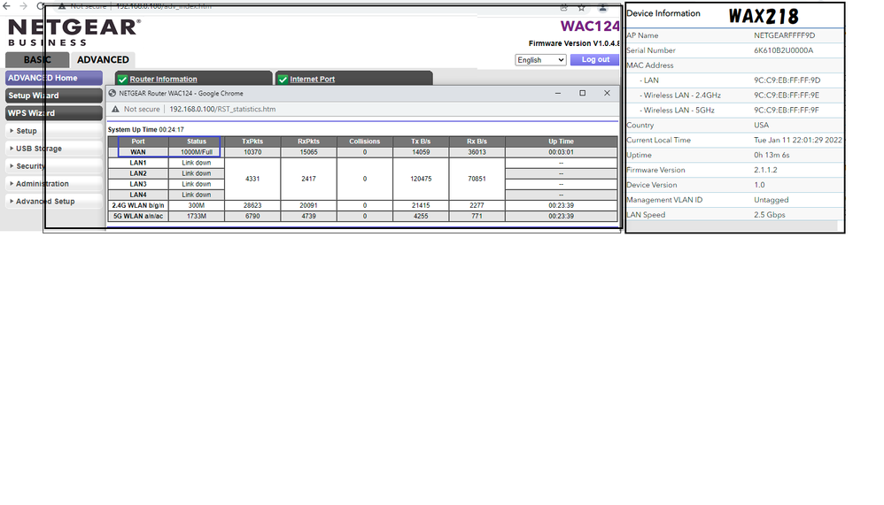Screen dimensions: 884x505
Task: Click the Port column header
Action: [138, 142]
